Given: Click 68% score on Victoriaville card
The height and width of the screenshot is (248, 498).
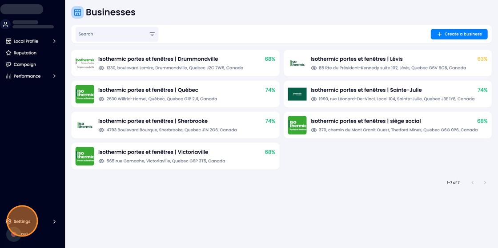Looking at the screenshot, I should point(270,152).
